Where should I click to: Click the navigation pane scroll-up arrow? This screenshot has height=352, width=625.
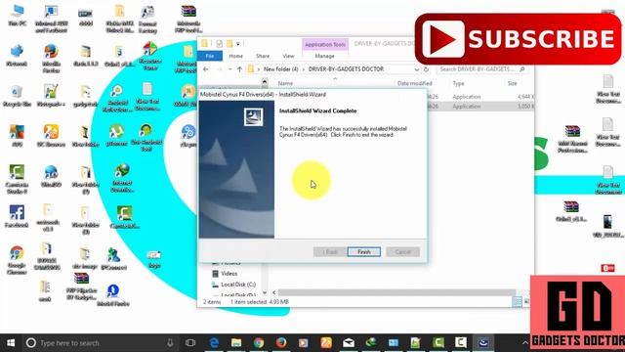[x=265, y=82]
